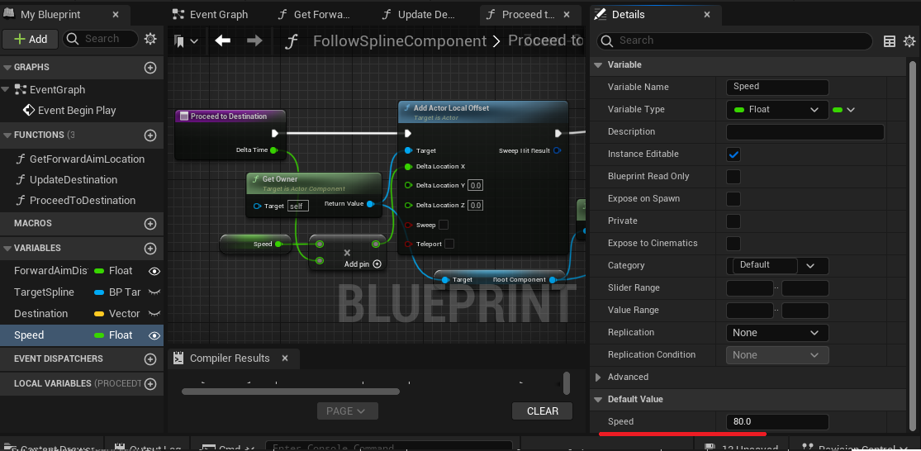Toggle Destination variable visibility eye

pos(154,314)
